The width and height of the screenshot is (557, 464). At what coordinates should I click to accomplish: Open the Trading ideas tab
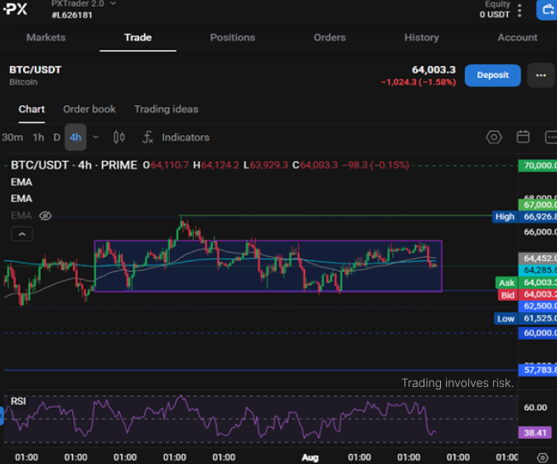(166, 109)
